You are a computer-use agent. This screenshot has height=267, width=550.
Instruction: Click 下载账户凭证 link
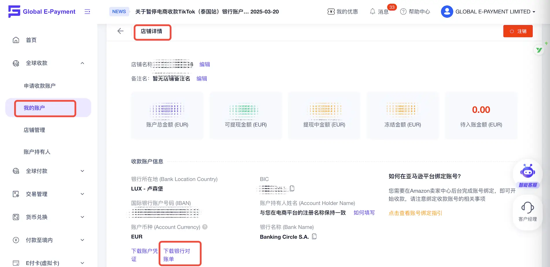tap(145, 255)
